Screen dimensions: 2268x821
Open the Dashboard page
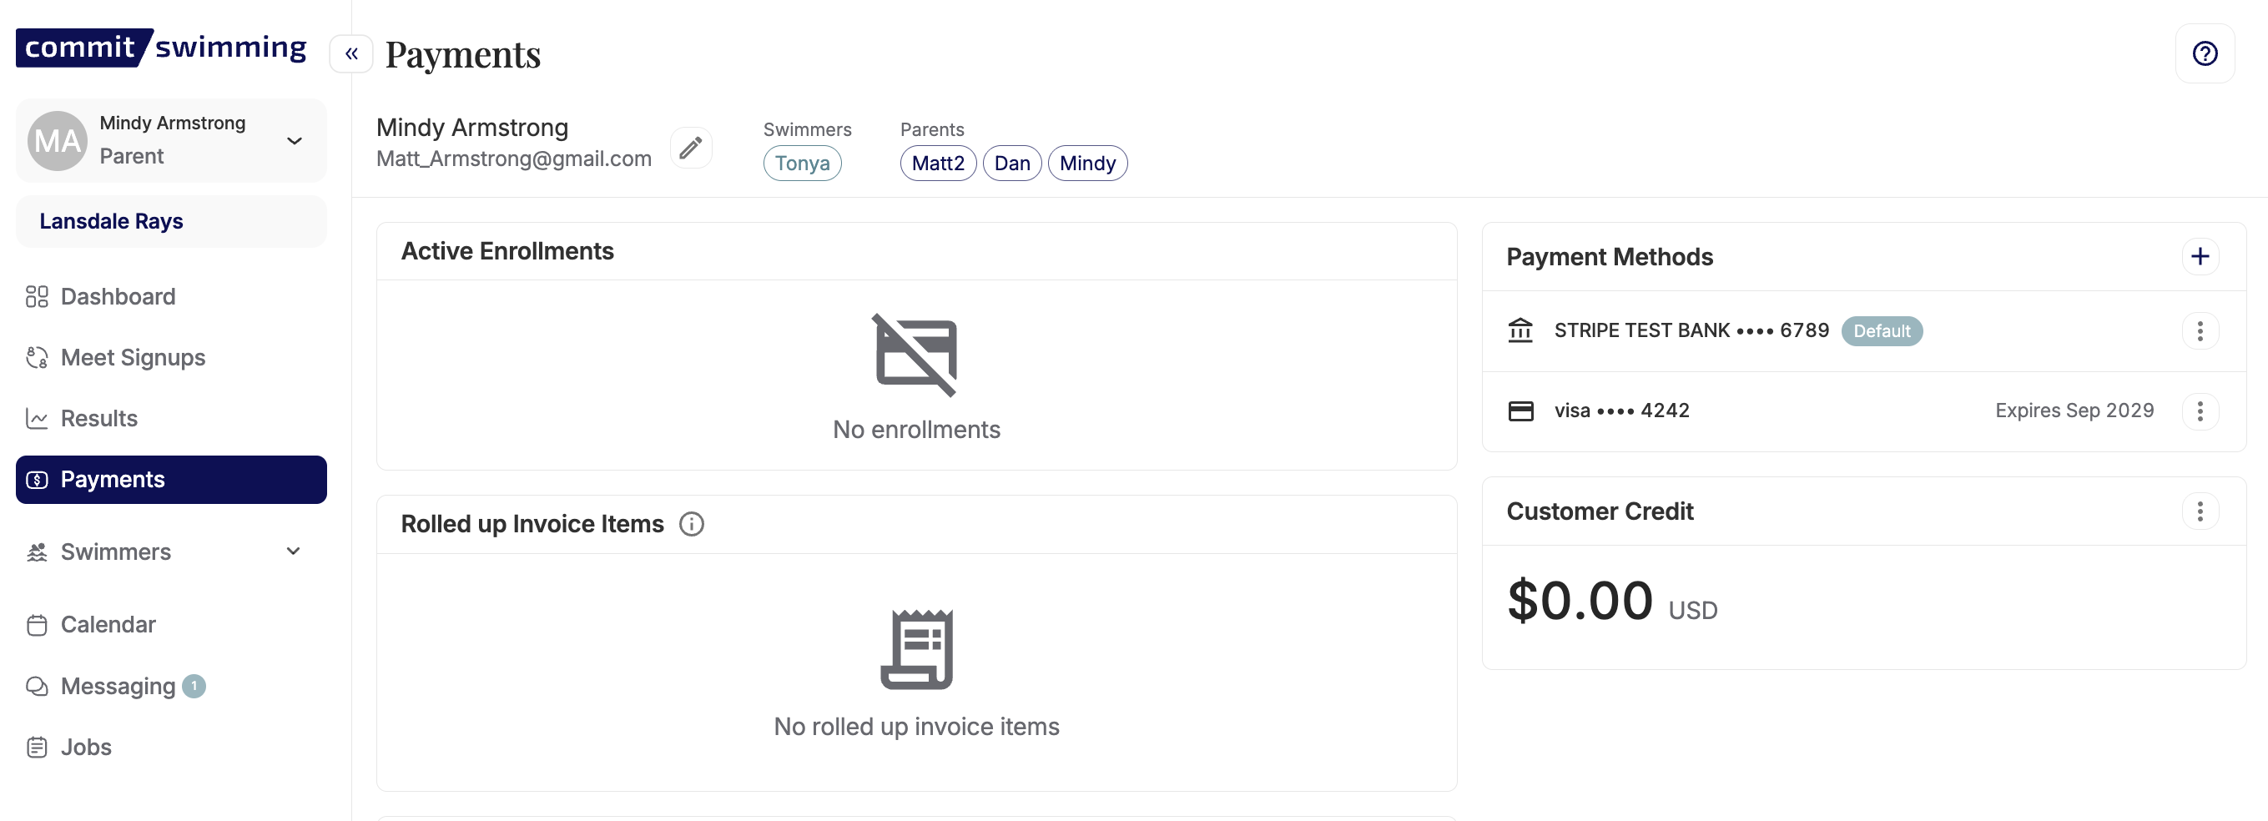tap(118, 296)
